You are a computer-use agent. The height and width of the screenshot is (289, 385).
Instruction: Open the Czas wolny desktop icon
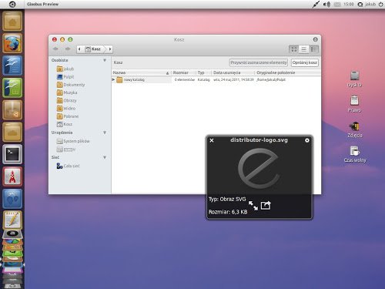[x=355, y=154]
